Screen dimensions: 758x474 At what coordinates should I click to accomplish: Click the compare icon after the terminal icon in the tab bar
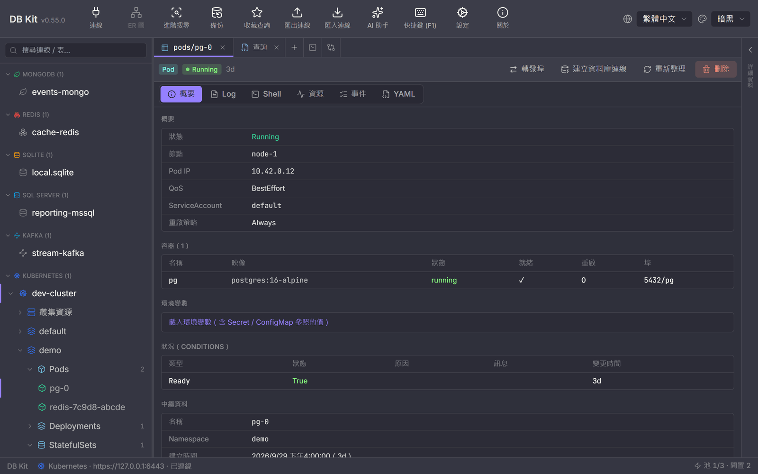coord(331,47)
